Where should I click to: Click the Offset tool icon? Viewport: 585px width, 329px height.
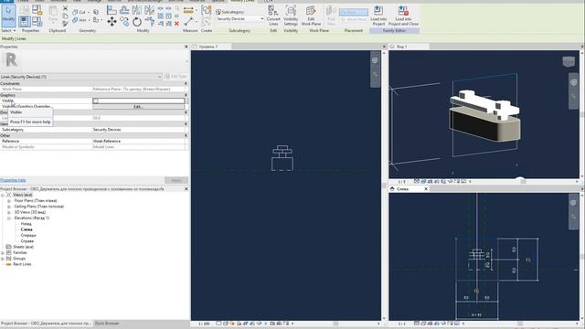[x=124, y=10]
